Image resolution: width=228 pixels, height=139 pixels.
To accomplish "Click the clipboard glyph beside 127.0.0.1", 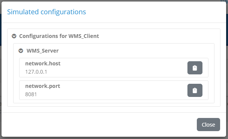I will 195,68.
